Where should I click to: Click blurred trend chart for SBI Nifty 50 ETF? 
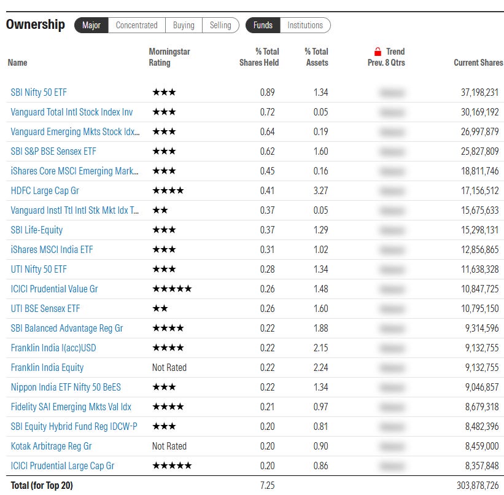392,93
